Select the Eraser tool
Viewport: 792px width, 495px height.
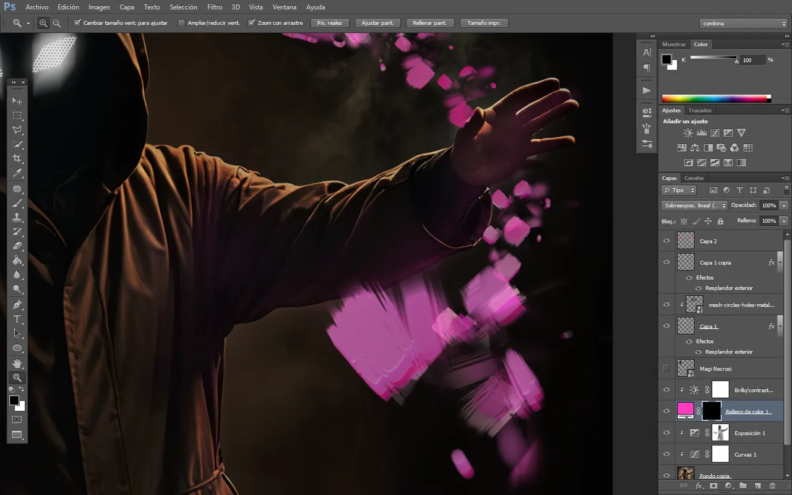tap(17, 246)
